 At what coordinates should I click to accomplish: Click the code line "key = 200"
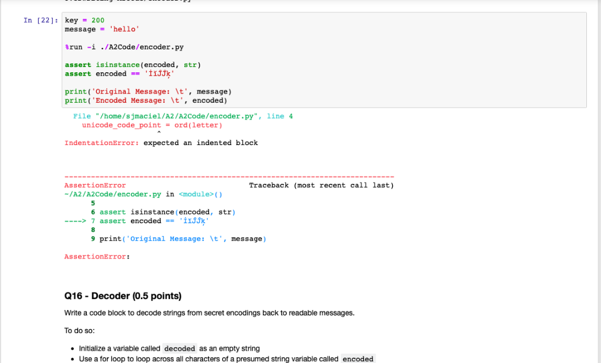tap(85, 21)
